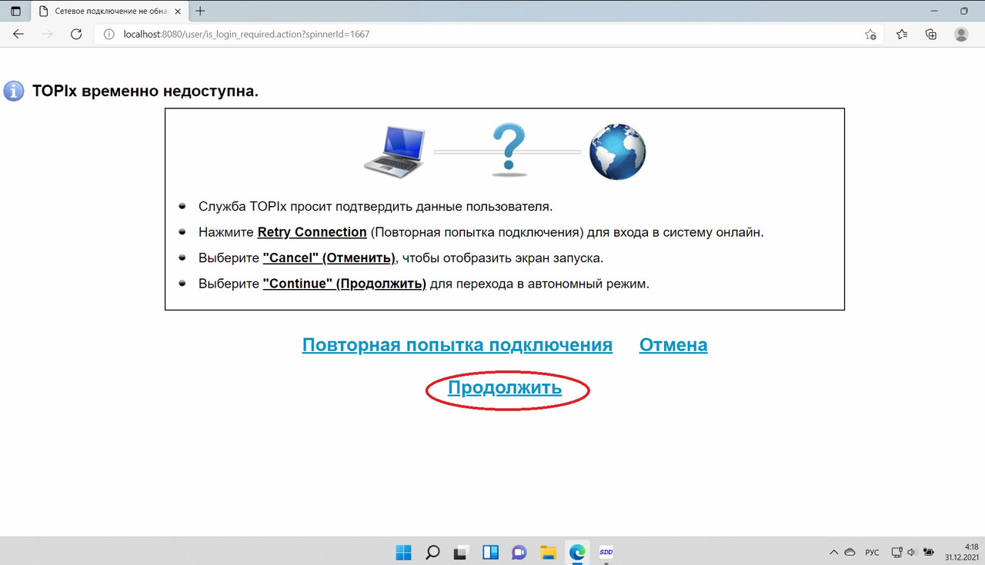The width and height of the screenshot is (985, 565).
Task: Open the network tray icon
Action: pyautogui.click(x=897, y=552)
